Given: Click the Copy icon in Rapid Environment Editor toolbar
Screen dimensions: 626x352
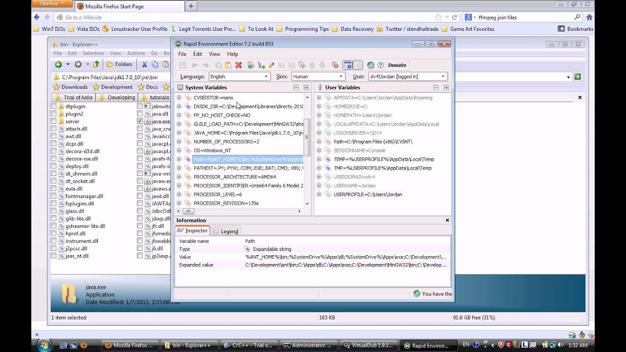Looking at the screenshot, I should pos(219,65).
